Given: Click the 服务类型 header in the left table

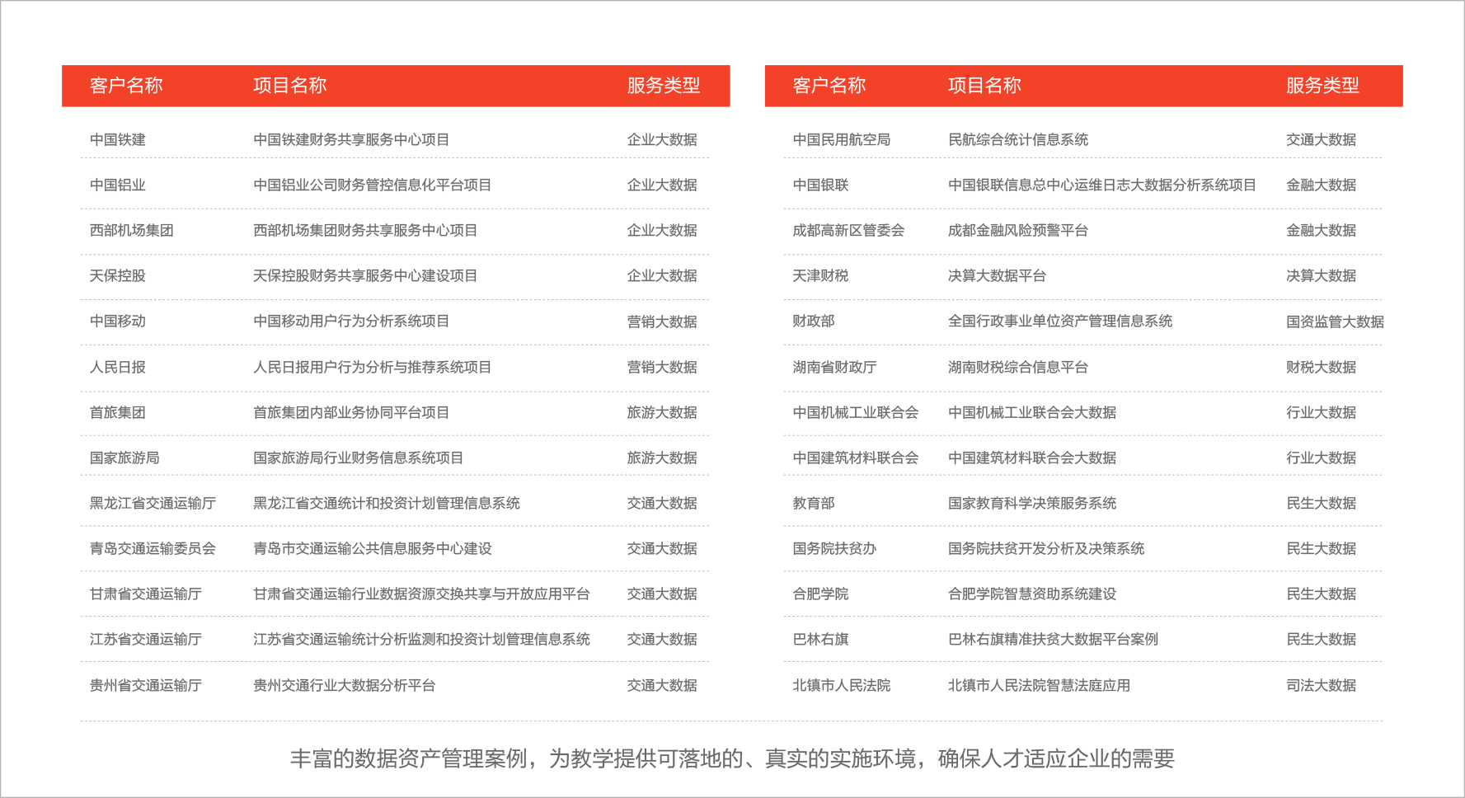Looking at the screenshot, I should [x=663, y=85].
